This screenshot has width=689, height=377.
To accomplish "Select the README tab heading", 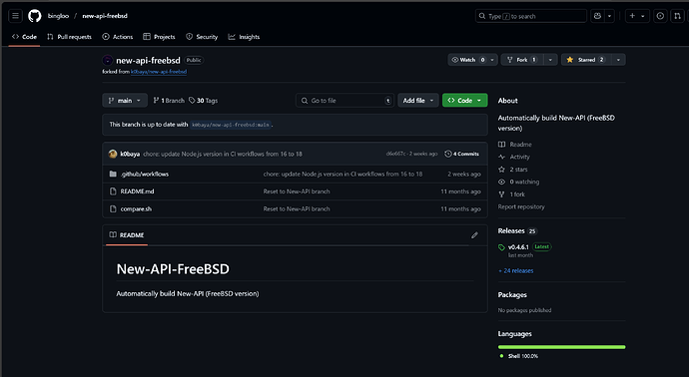I will 127,235.
